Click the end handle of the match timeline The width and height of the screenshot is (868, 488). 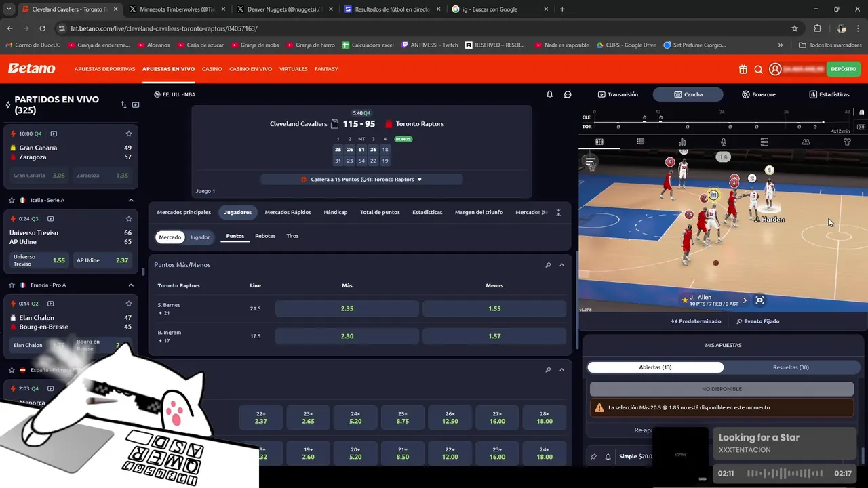click(x=823, y=123)
